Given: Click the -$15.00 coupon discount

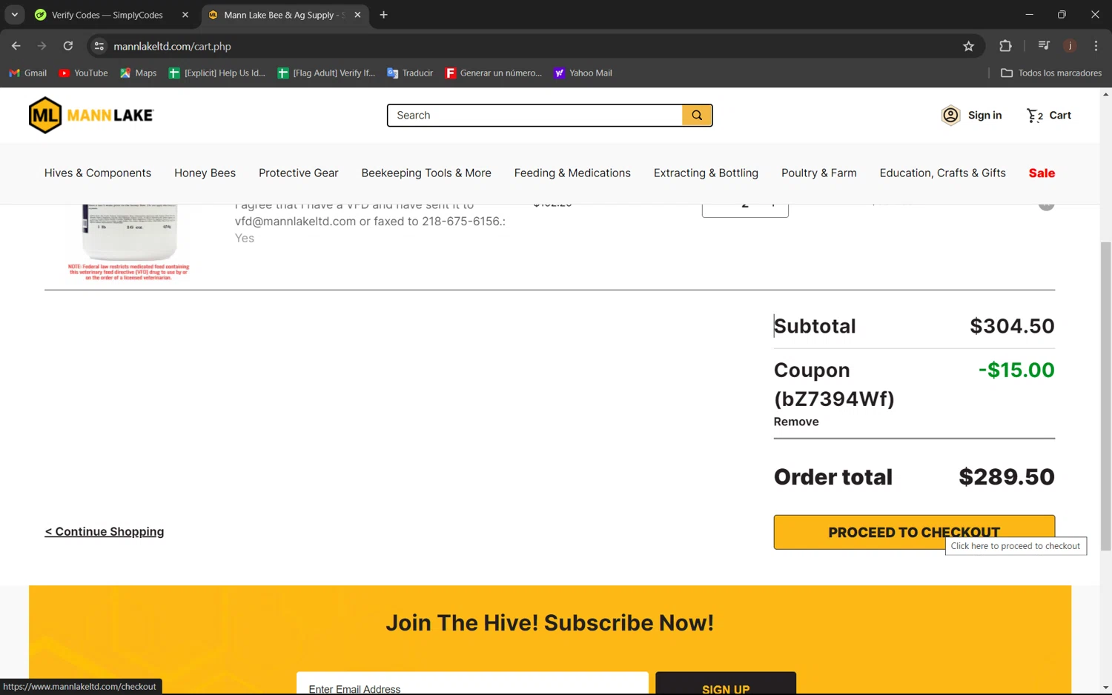Looking at the screenshot, I should (1016, 370).
